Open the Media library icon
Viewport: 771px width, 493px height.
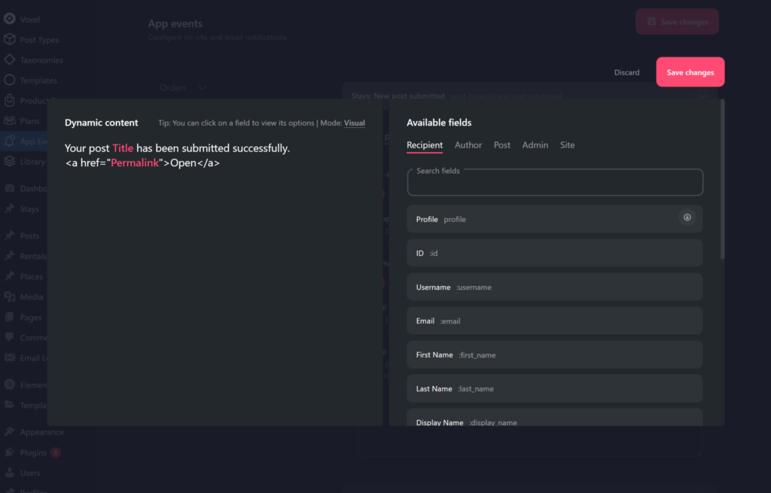coord(9,297)
